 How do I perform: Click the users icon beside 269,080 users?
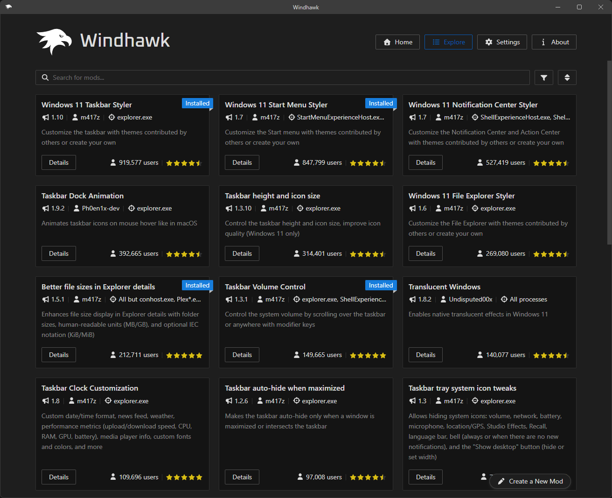pyautogui.click(x=480, y=253)
